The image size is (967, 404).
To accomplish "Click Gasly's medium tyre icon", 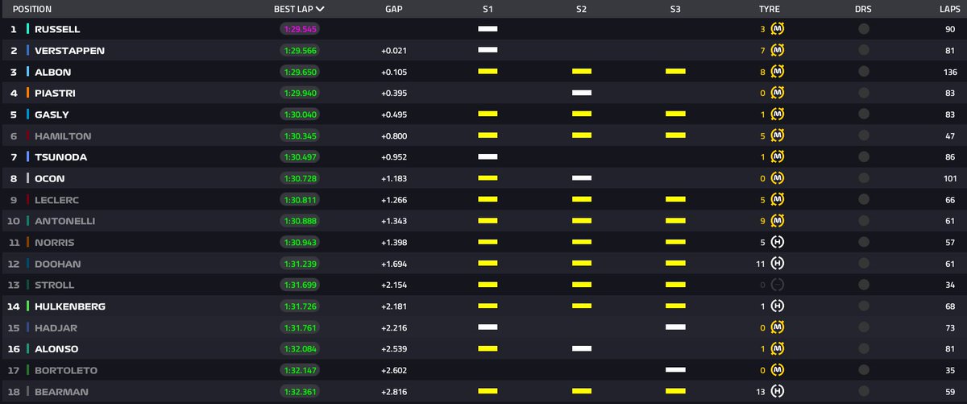I will (x=778, y=115).
